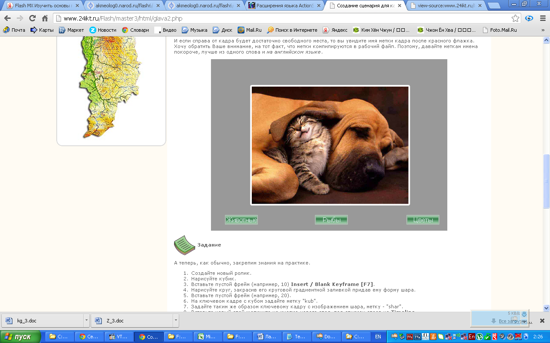The height and width of the screenshot is (343, 550).
Task: Click the Kaspersky K icon in the tray
Action: pyautogui.click(x=495, y=337)
